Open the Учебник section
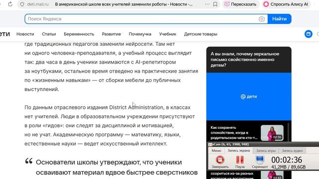Screen dimensions: 319x179 coord(167,34)
